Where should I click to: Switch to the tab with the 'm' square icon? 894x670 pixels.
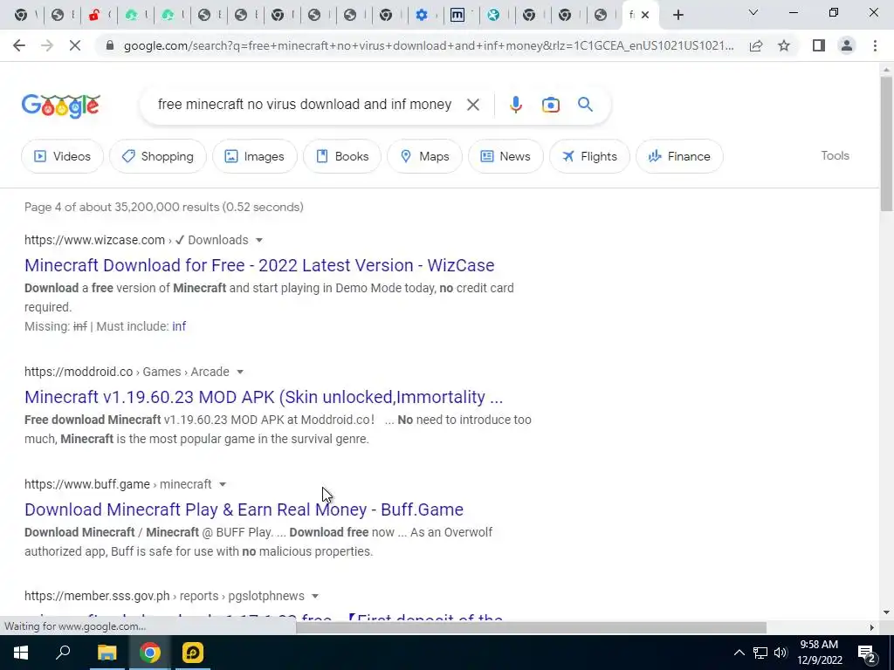pos(457,16)
